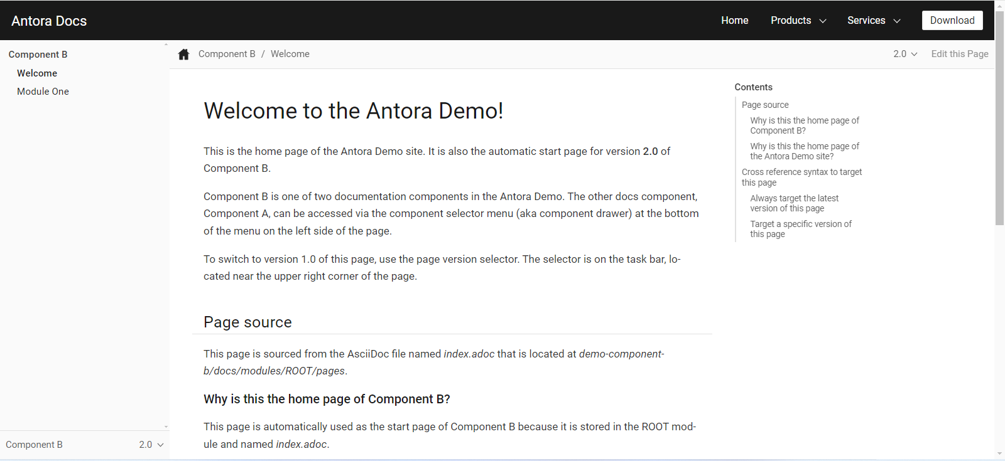This screenshot has height=461, width=1005.
Task: Open the Welcome page in the sidebar nav
Action: click(x=37, y=73)
